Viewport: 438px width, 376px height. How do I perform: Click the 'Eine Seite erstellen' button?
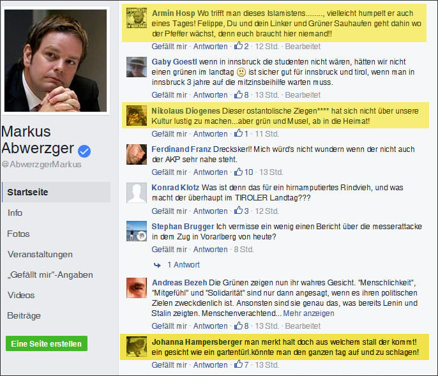point(47,343)
